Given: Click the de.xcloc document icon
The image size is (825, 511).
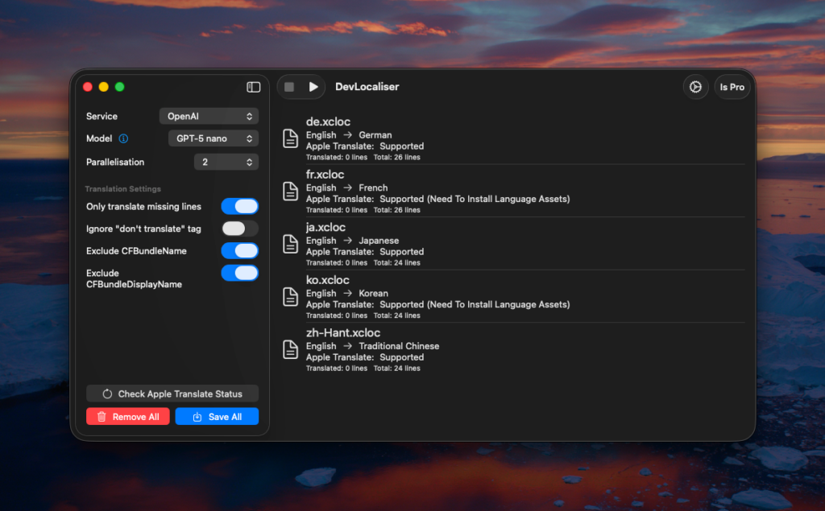Looking at the screenshot, I should pos(290,138).
